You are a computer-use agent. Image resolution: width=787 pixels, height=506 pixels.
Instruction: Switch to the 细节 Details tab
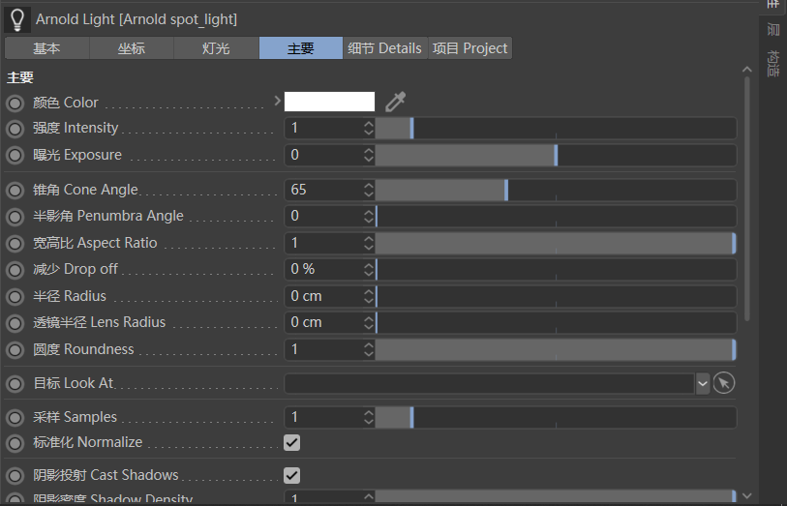(x=385, y=48)
